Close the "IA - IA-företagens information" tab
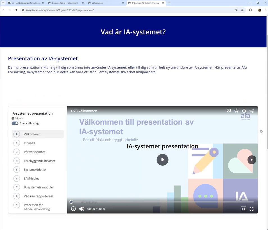Viewport: 268px width, 230px height. 43,3
